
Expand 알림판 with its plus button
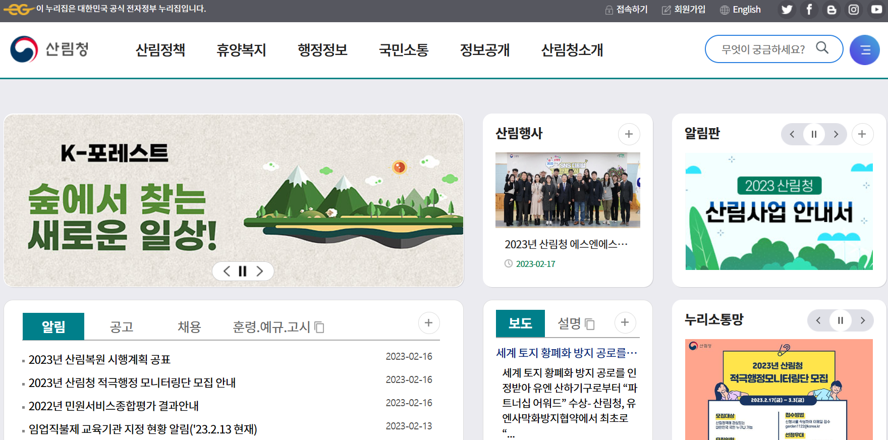tap(862, 134)
